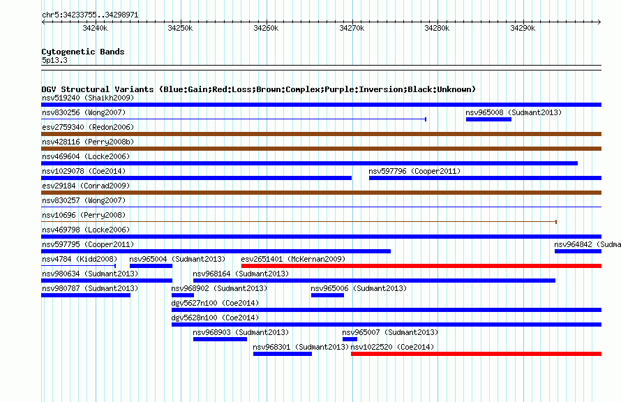The width and height of the screenshot is (621, 402).
Task: Select the nsv469604 (Locke2006) label
Action: (86, 156)
